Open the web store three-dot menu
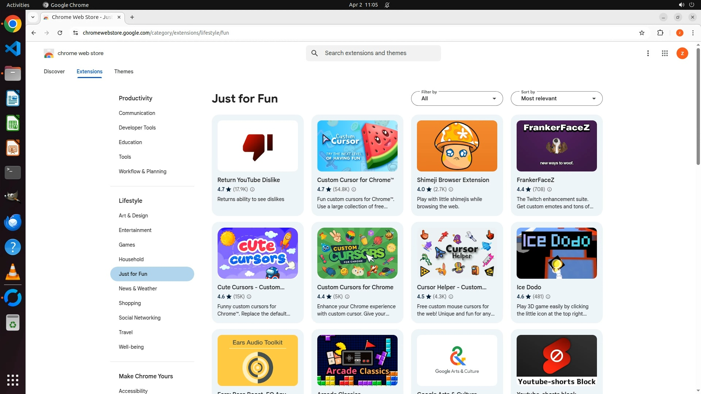 [x=648, y=53]
